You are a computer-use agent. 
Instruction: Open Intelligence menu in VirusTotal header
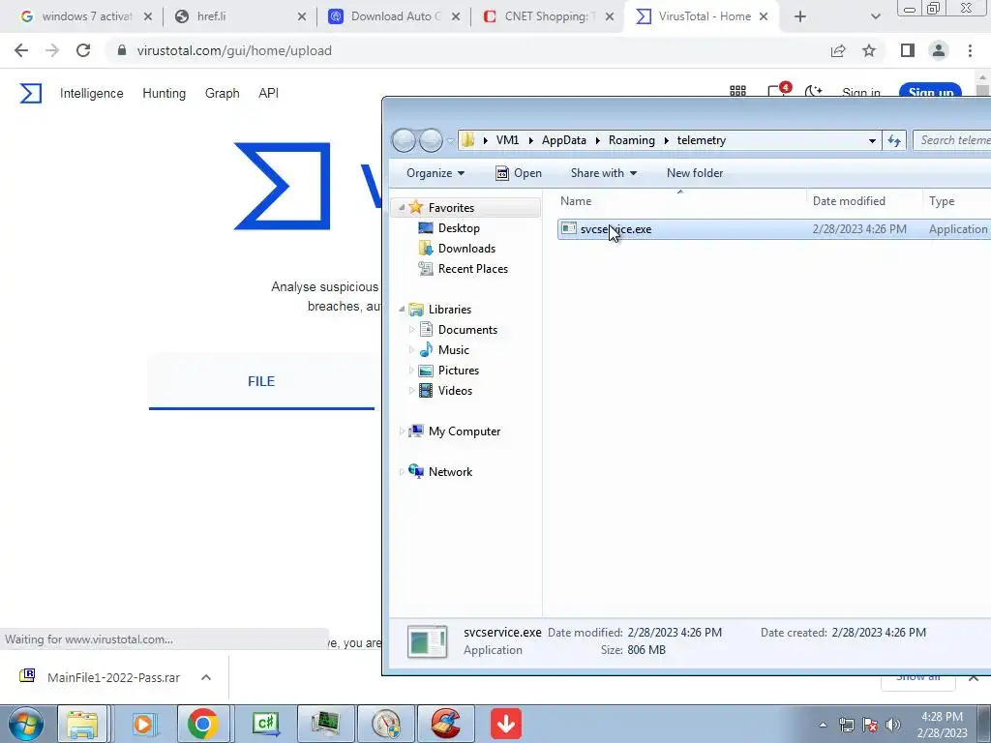coord(92,94)
